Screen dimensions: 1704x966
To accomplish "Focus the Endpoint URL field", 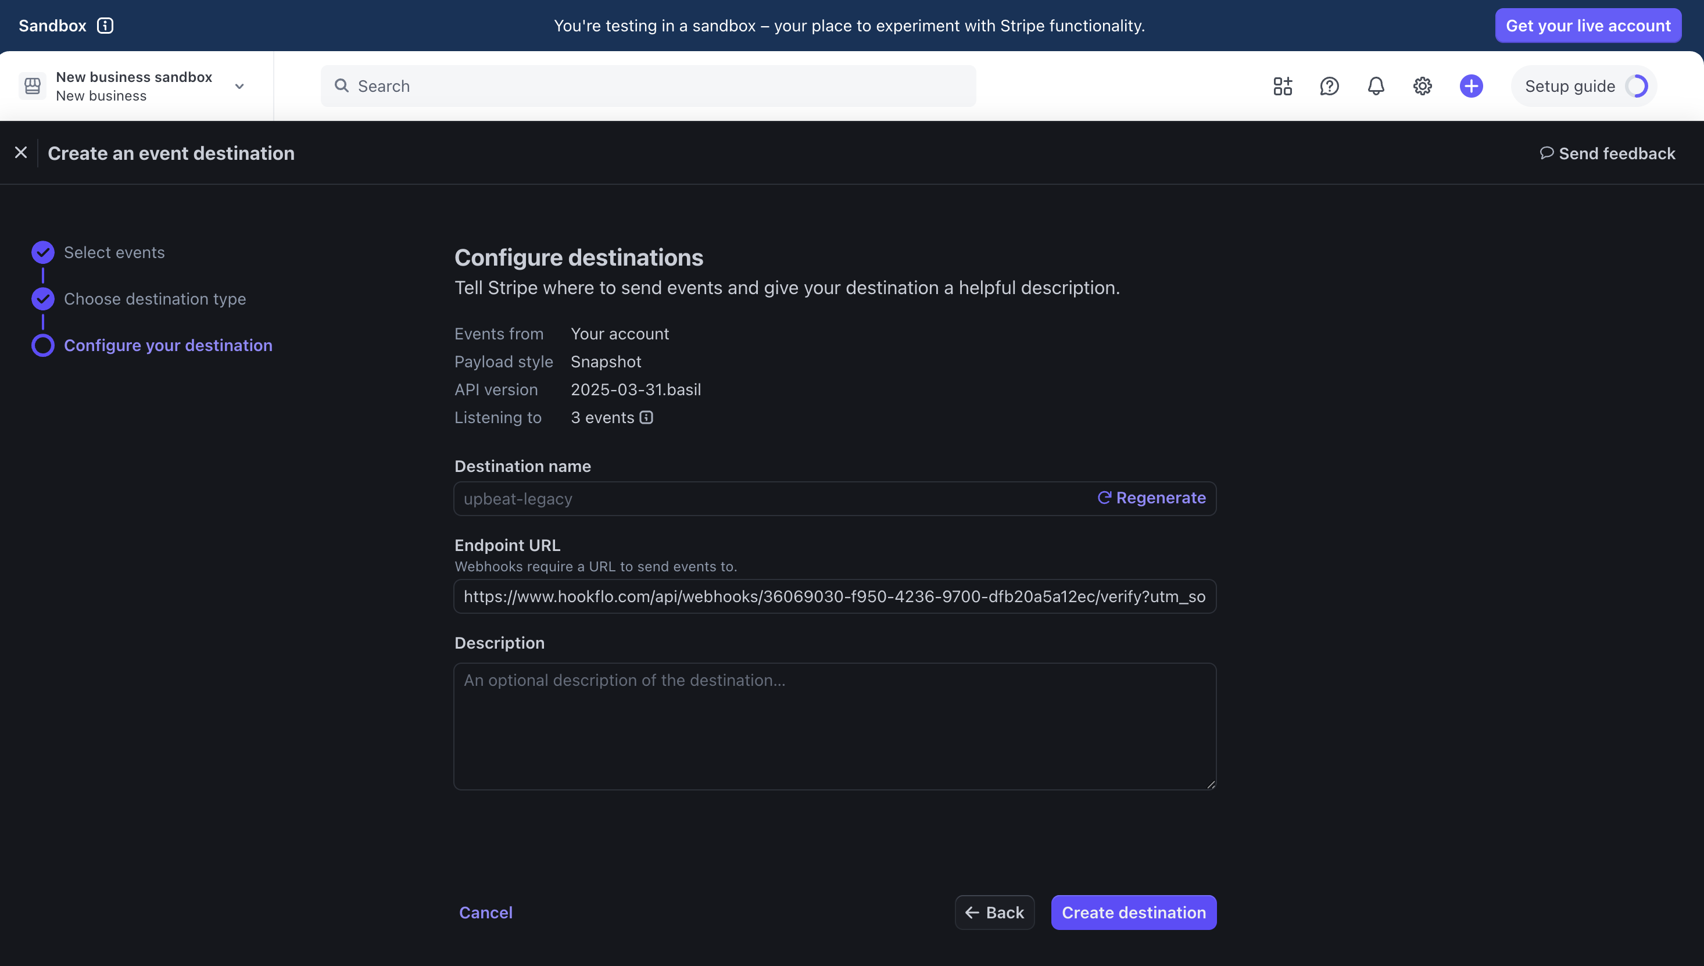I will [834, 596].
